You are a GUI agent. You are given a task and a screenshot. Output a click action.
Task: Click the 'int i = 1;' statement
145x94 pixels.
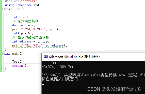click(x=21, y=17)
